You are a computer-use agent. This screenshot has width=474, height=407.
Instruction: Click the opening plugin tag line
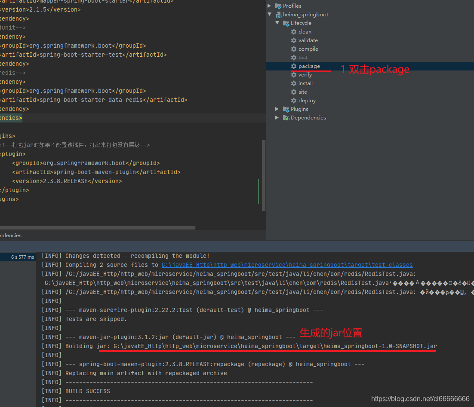tap(13, 154)
